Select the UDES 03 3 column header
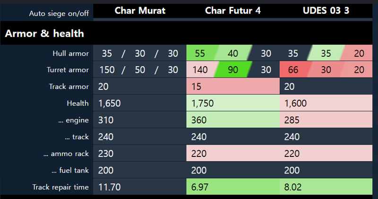This screenshot has height=199, width=378. coord(326,10)
